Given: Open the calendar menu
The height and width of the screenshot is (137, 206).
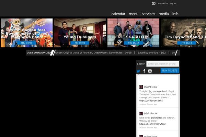Looking at the screenshot, I should pos(118,14).
